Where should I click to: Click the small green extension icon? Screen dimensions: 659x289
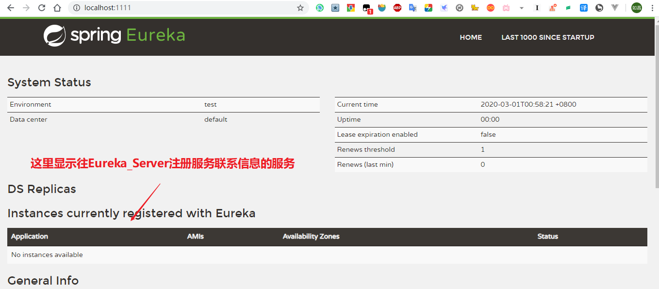(x=568, y=8)
